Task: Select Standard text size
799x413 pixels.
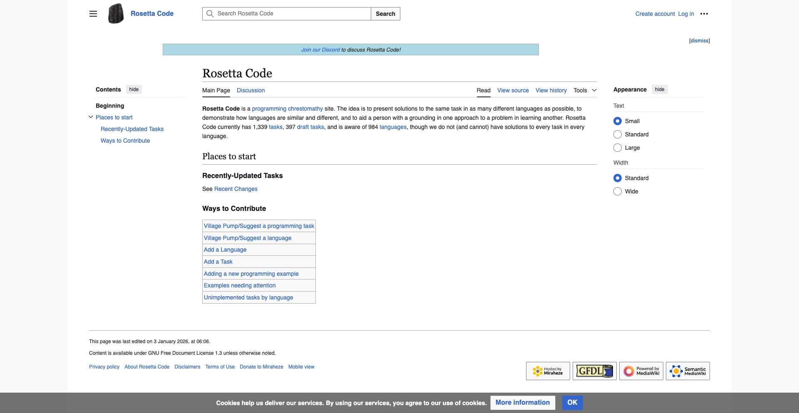Action: click(618, 134)
